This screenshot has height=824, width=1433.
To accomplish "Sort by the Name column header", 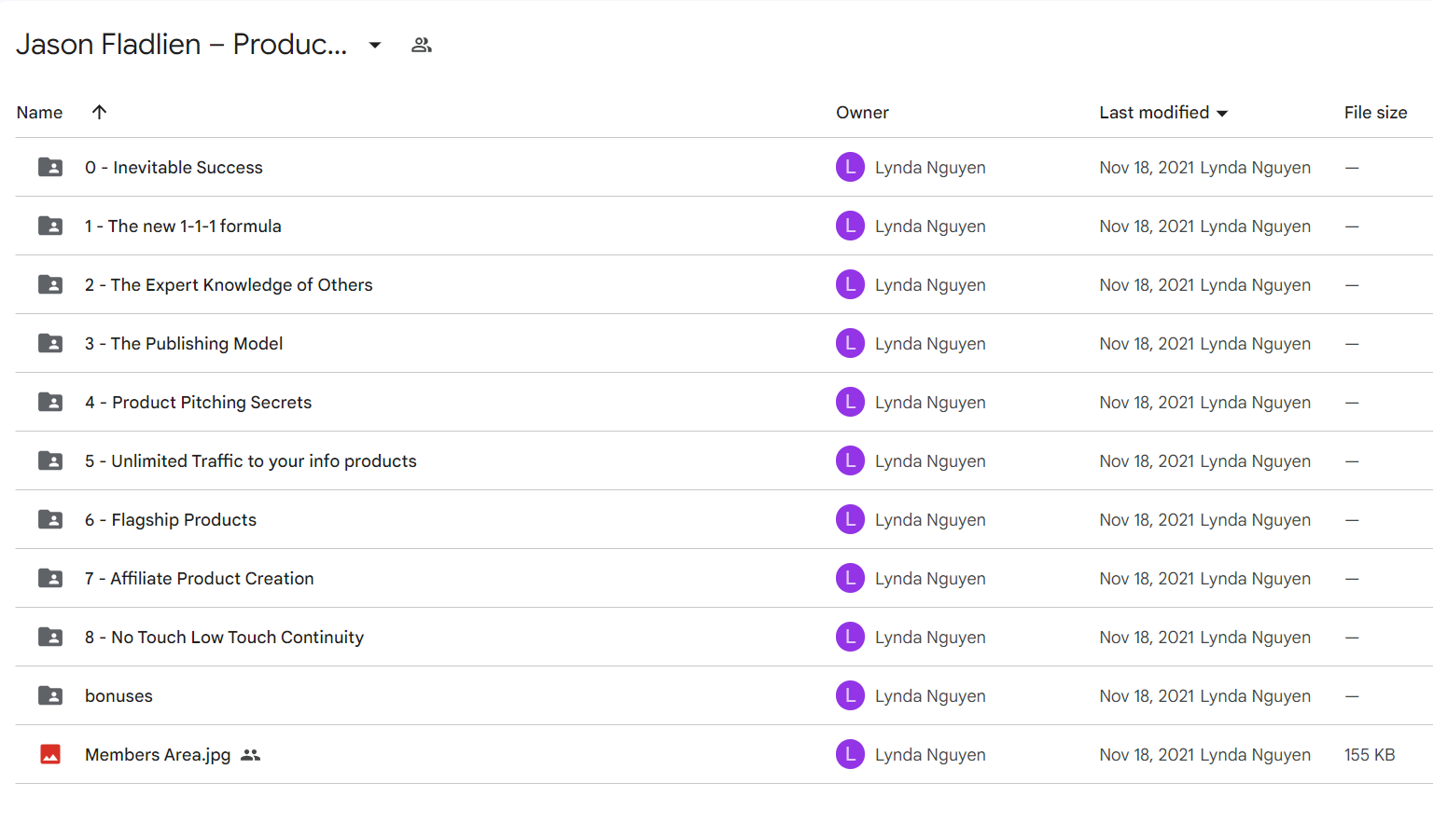I will point(40,112).
